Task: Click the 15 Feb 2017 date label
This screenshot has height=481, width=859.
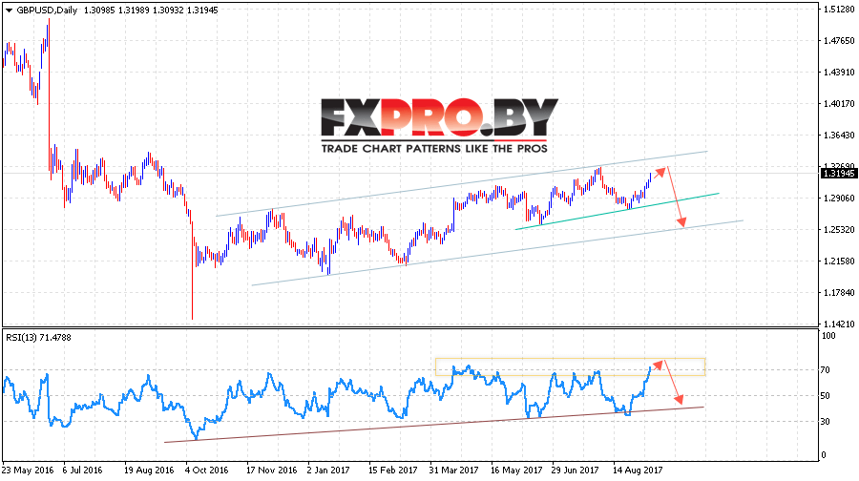Action: 393,471
